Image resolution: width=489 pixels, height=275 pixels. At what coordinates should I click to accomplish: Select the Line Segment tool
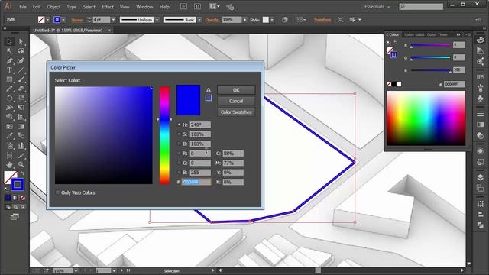(x=21, y=70)
